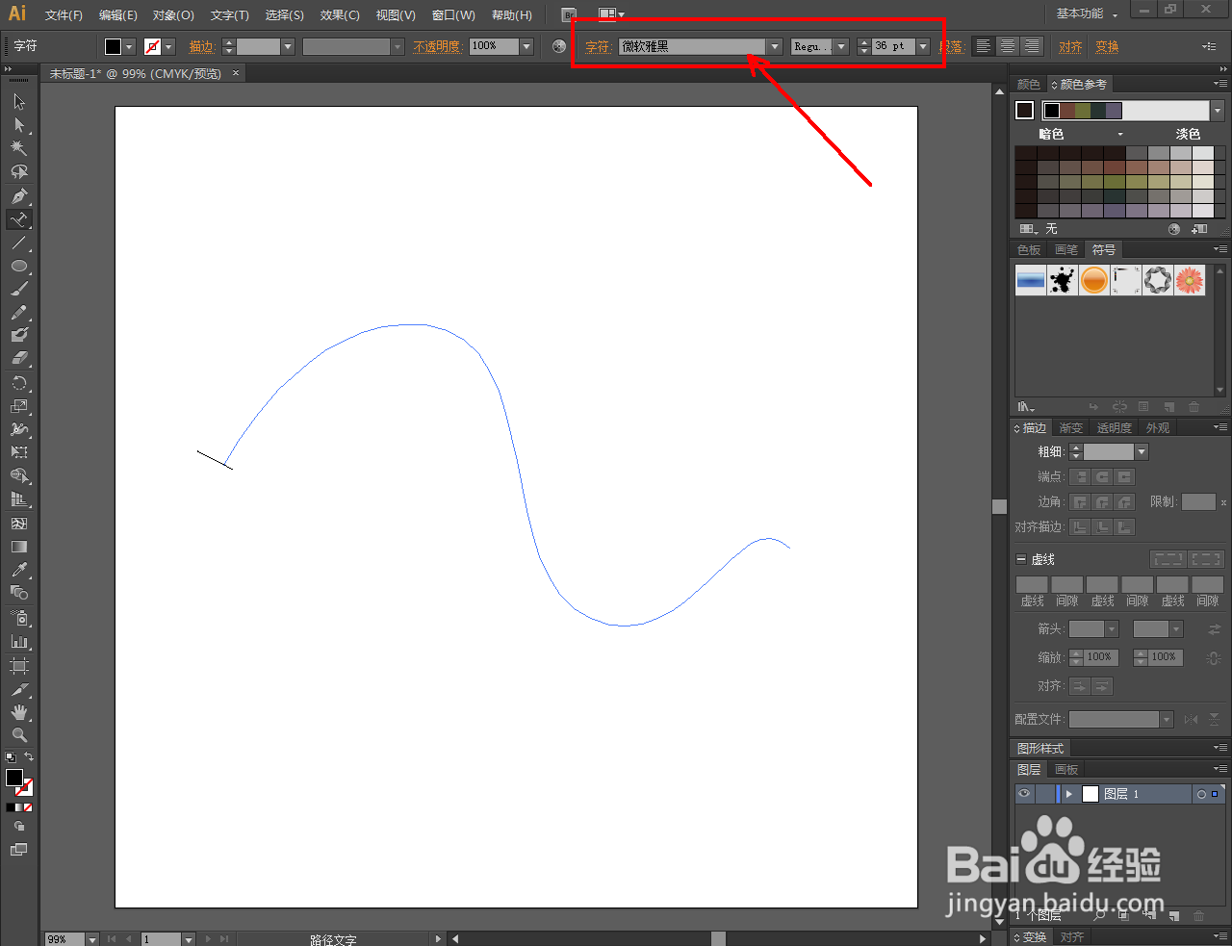Screen dimensions: 1232x946
Task: Align paragraph text to center
Action: (x=1007, y=46)
